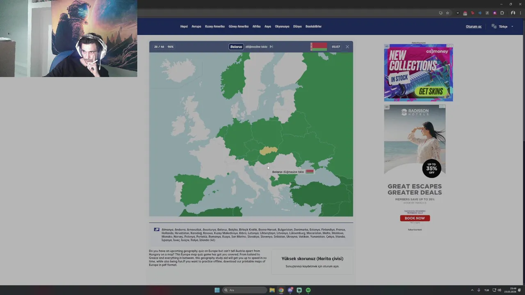
Task: Open the red Tp browser extension
Action: tap(472, 13)
